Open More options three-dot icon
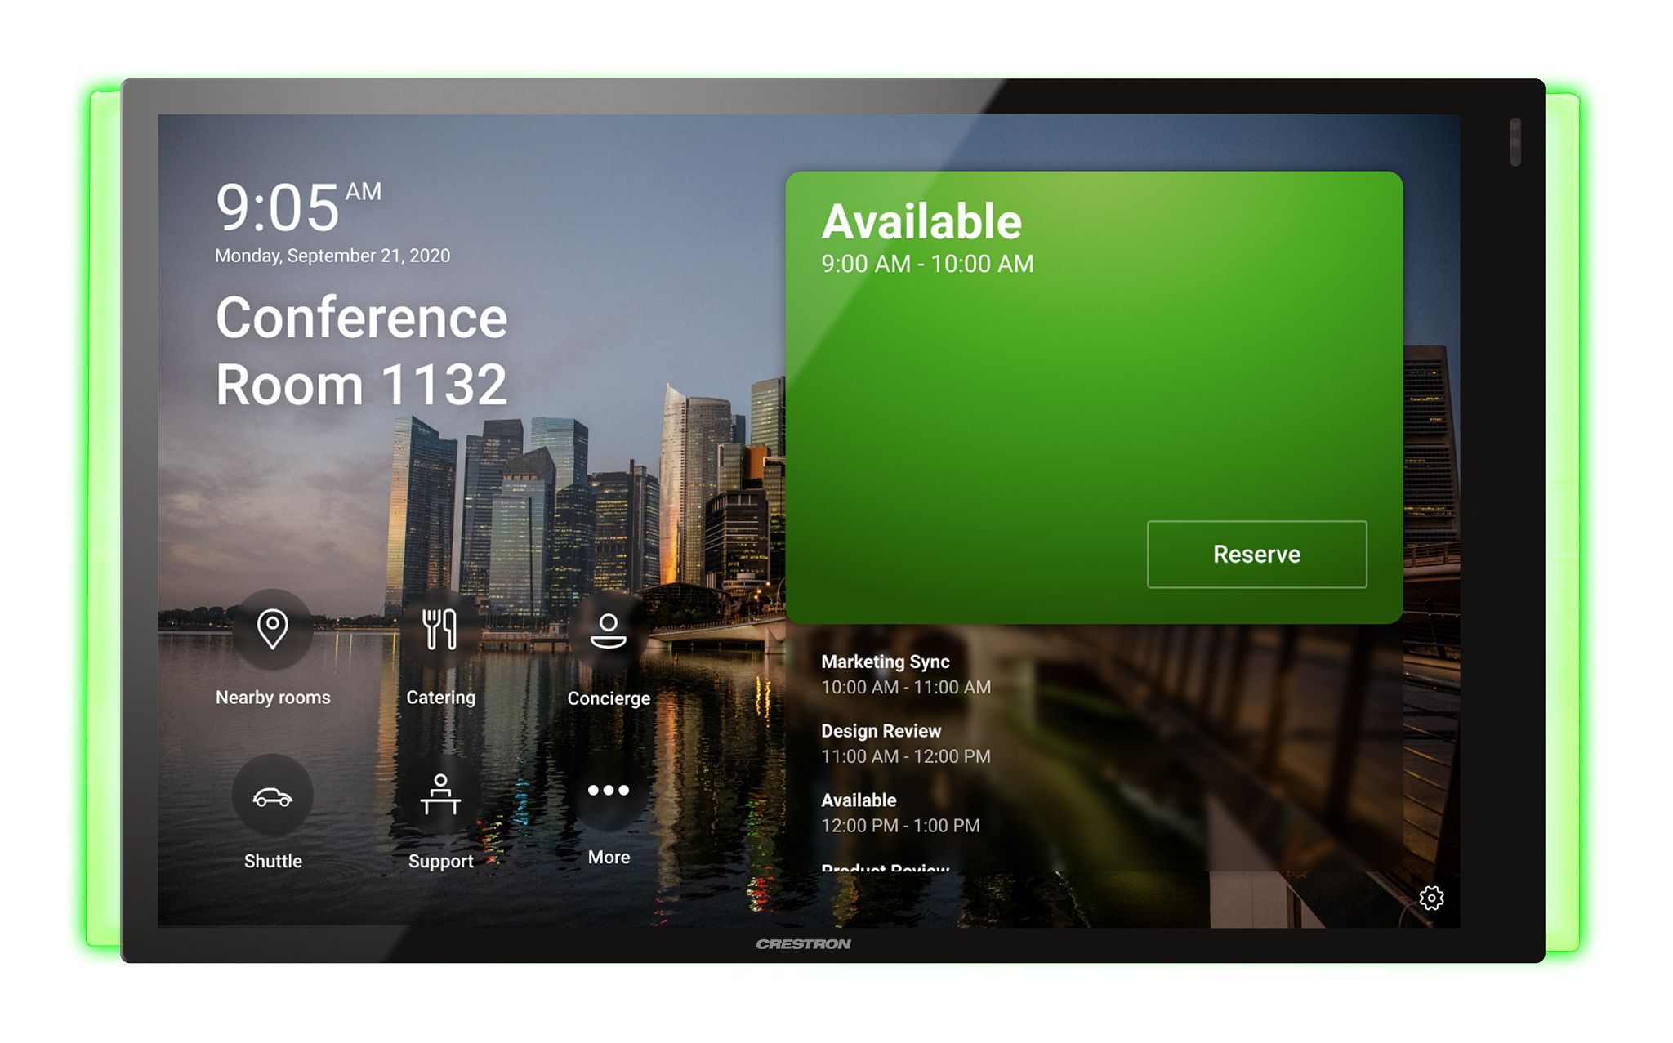The height and width of the screenshot is (1043, 1673). (609, 791)
